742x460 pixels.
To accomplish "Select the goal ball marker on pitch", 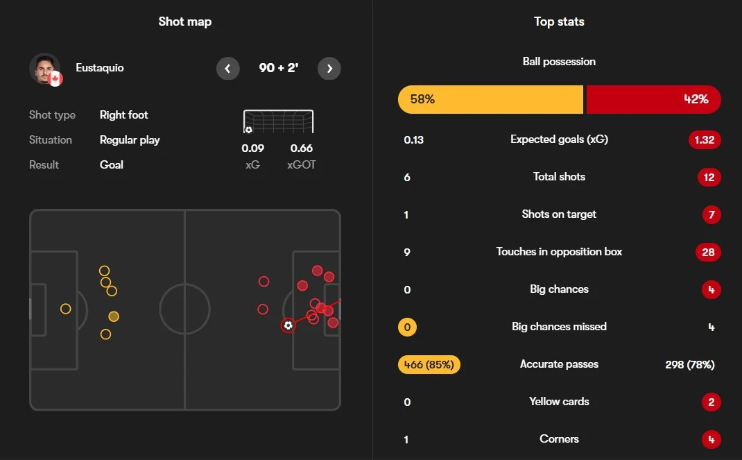I will 288,325.
